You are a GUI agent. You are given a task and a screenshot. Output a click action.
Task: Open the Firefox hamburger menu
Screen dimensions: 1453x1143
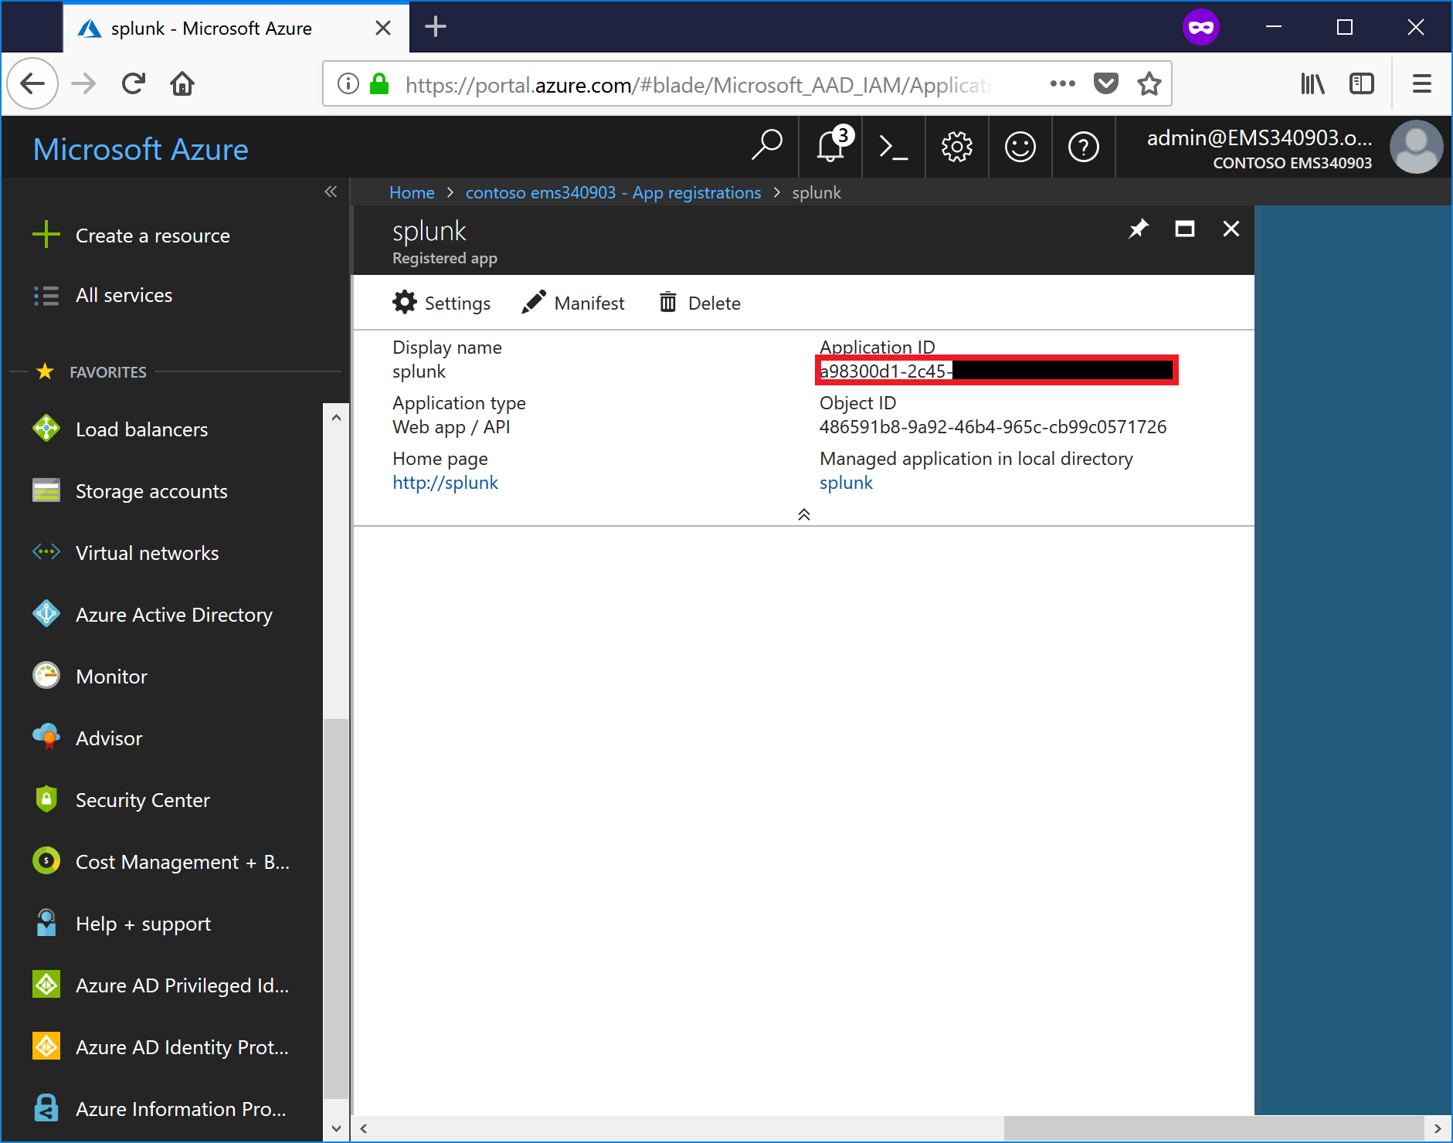(x=1422, y=83)
